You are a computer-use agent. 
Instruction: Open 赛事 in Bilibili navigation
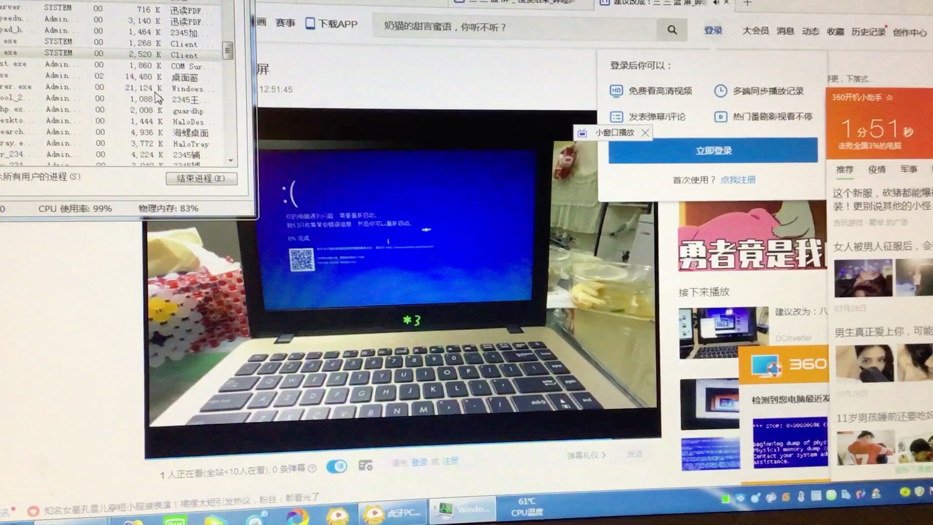(x=285, y=23)
